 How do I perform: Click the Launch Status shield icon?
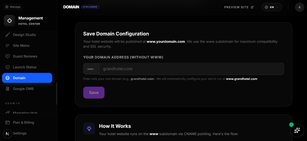pos(7,67)
